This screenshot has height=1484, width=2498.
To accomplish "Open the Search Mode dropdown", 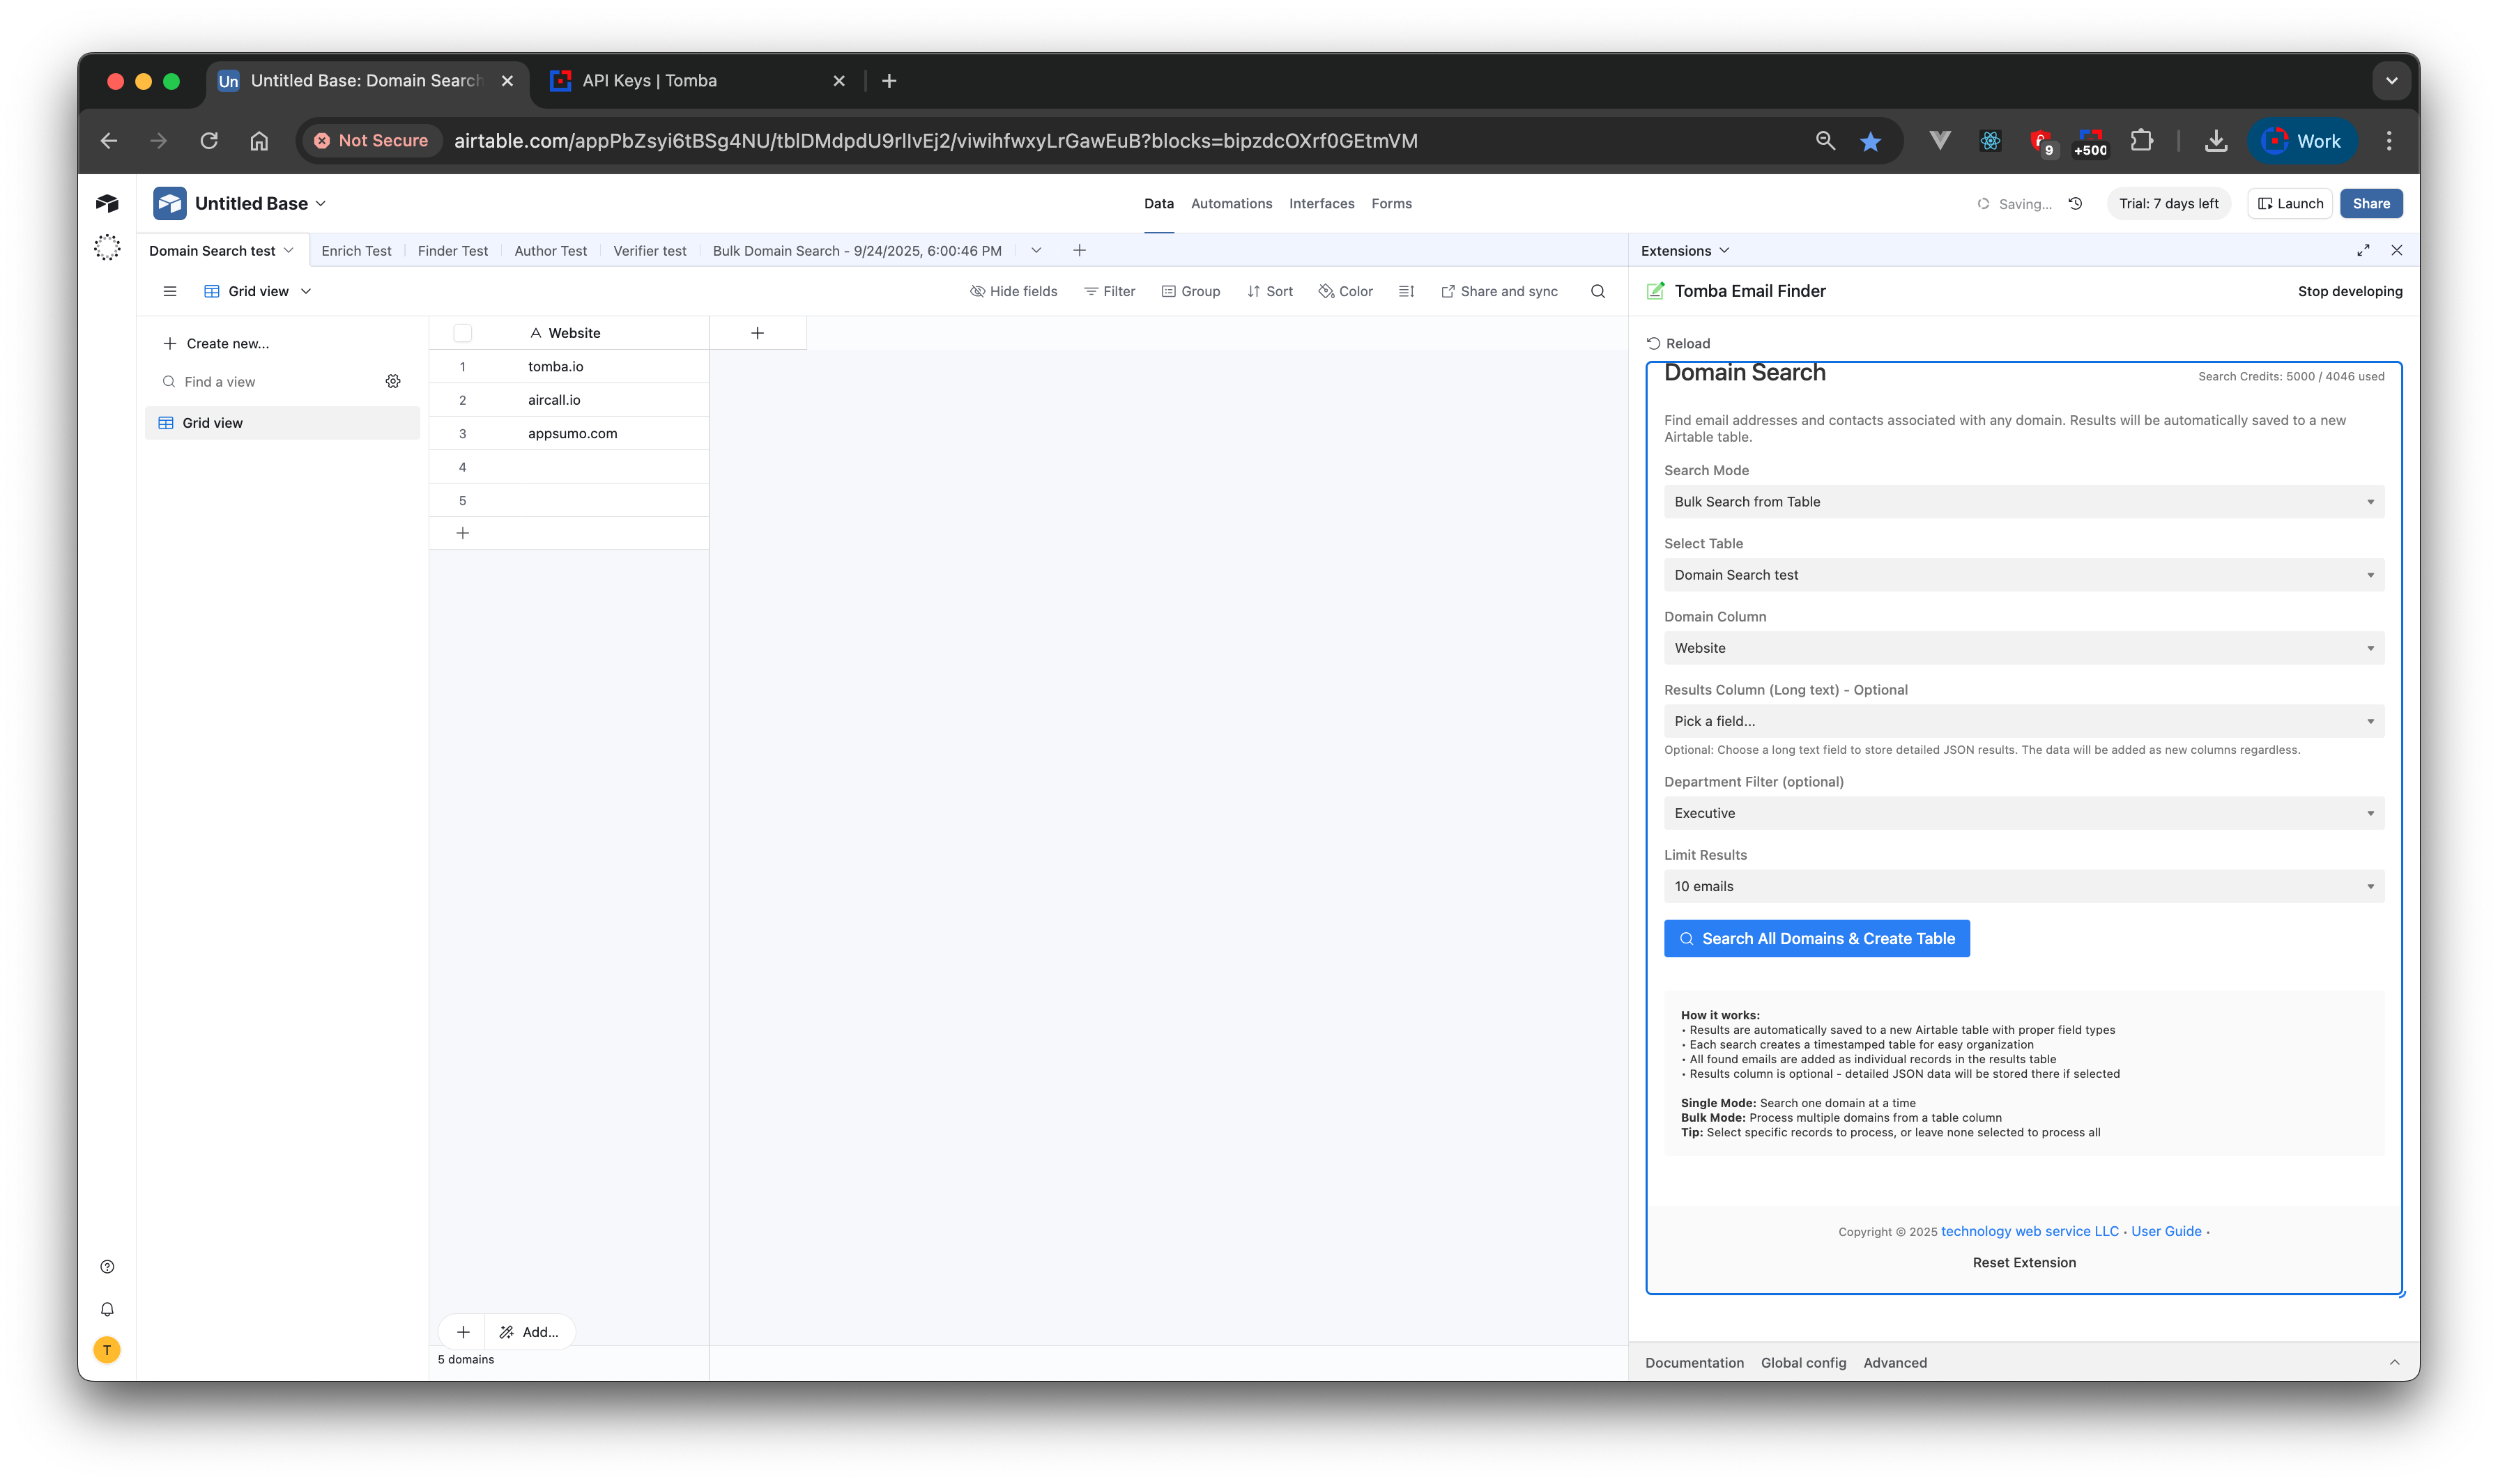I will 2023,502.
